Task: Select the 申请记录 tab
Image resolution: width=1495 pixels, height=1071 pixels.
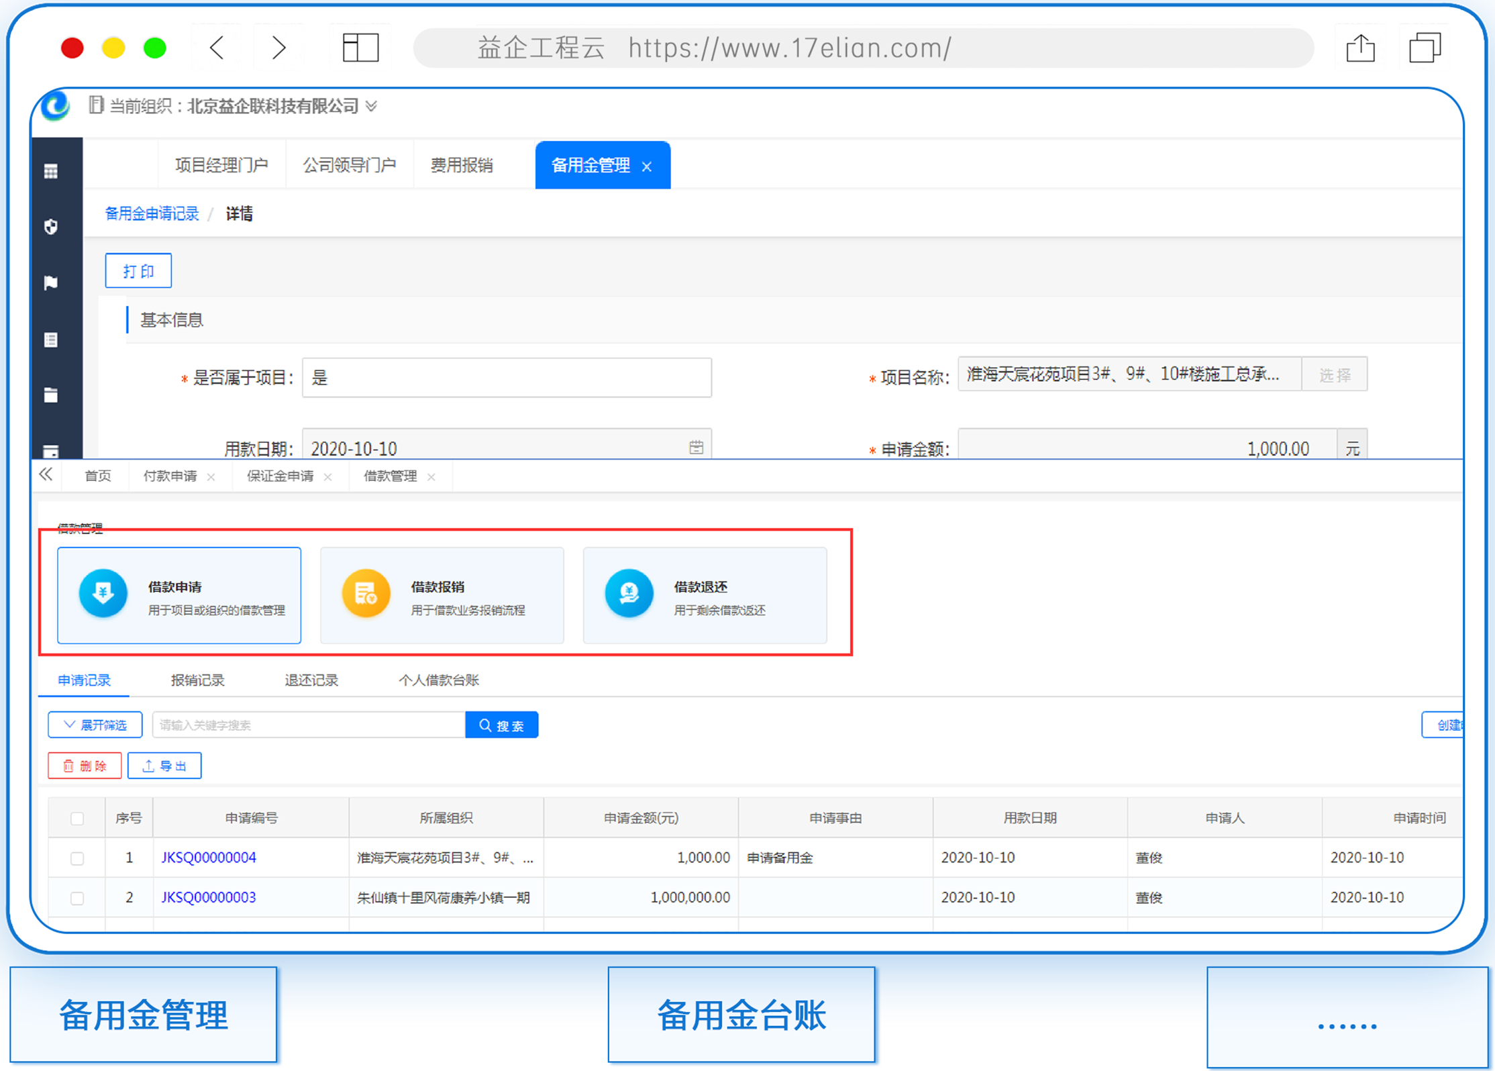Action: click(84, 680)
